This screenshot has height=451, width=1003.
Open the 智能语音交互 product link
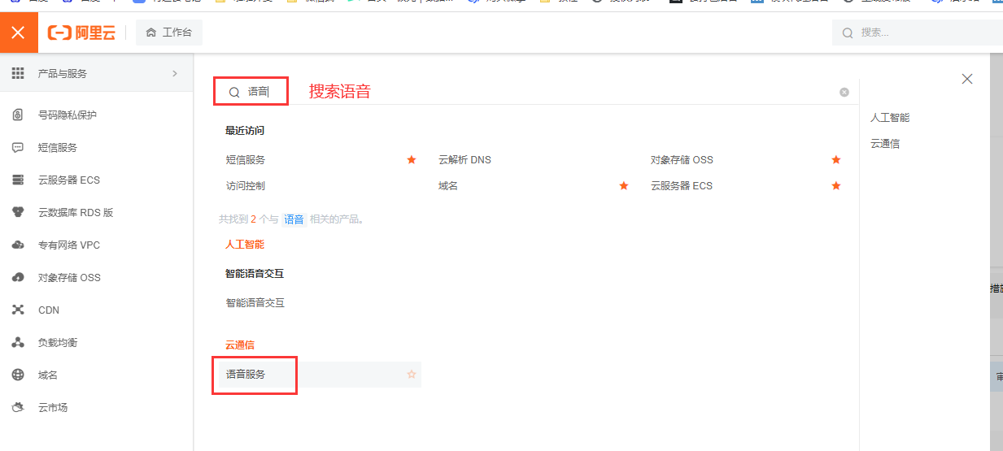(x=255, y=303)
